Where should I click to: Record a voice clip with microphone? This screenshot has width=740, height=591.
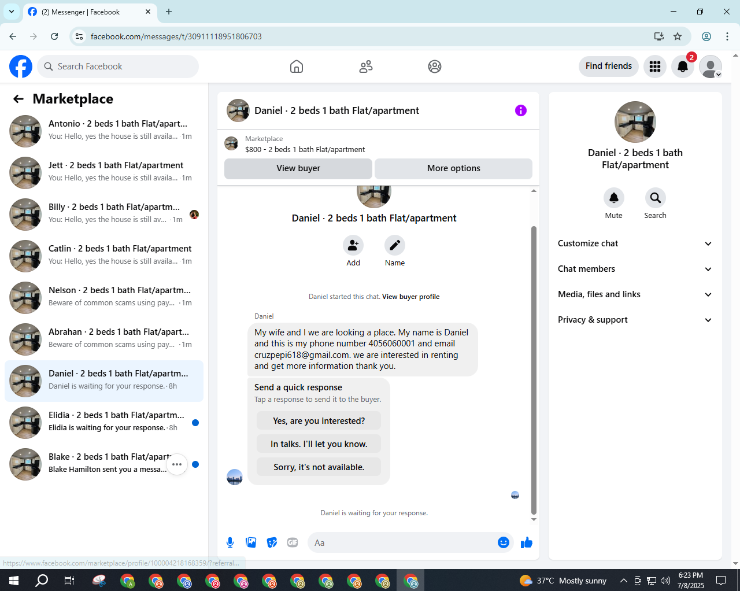point(230,542)
